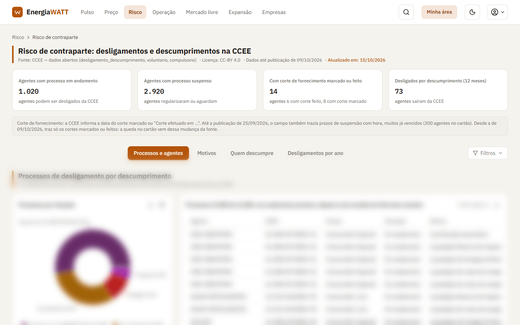Click the value 73 in the Desligados card
The image size is (520, 325).
[x=399, y=91]
